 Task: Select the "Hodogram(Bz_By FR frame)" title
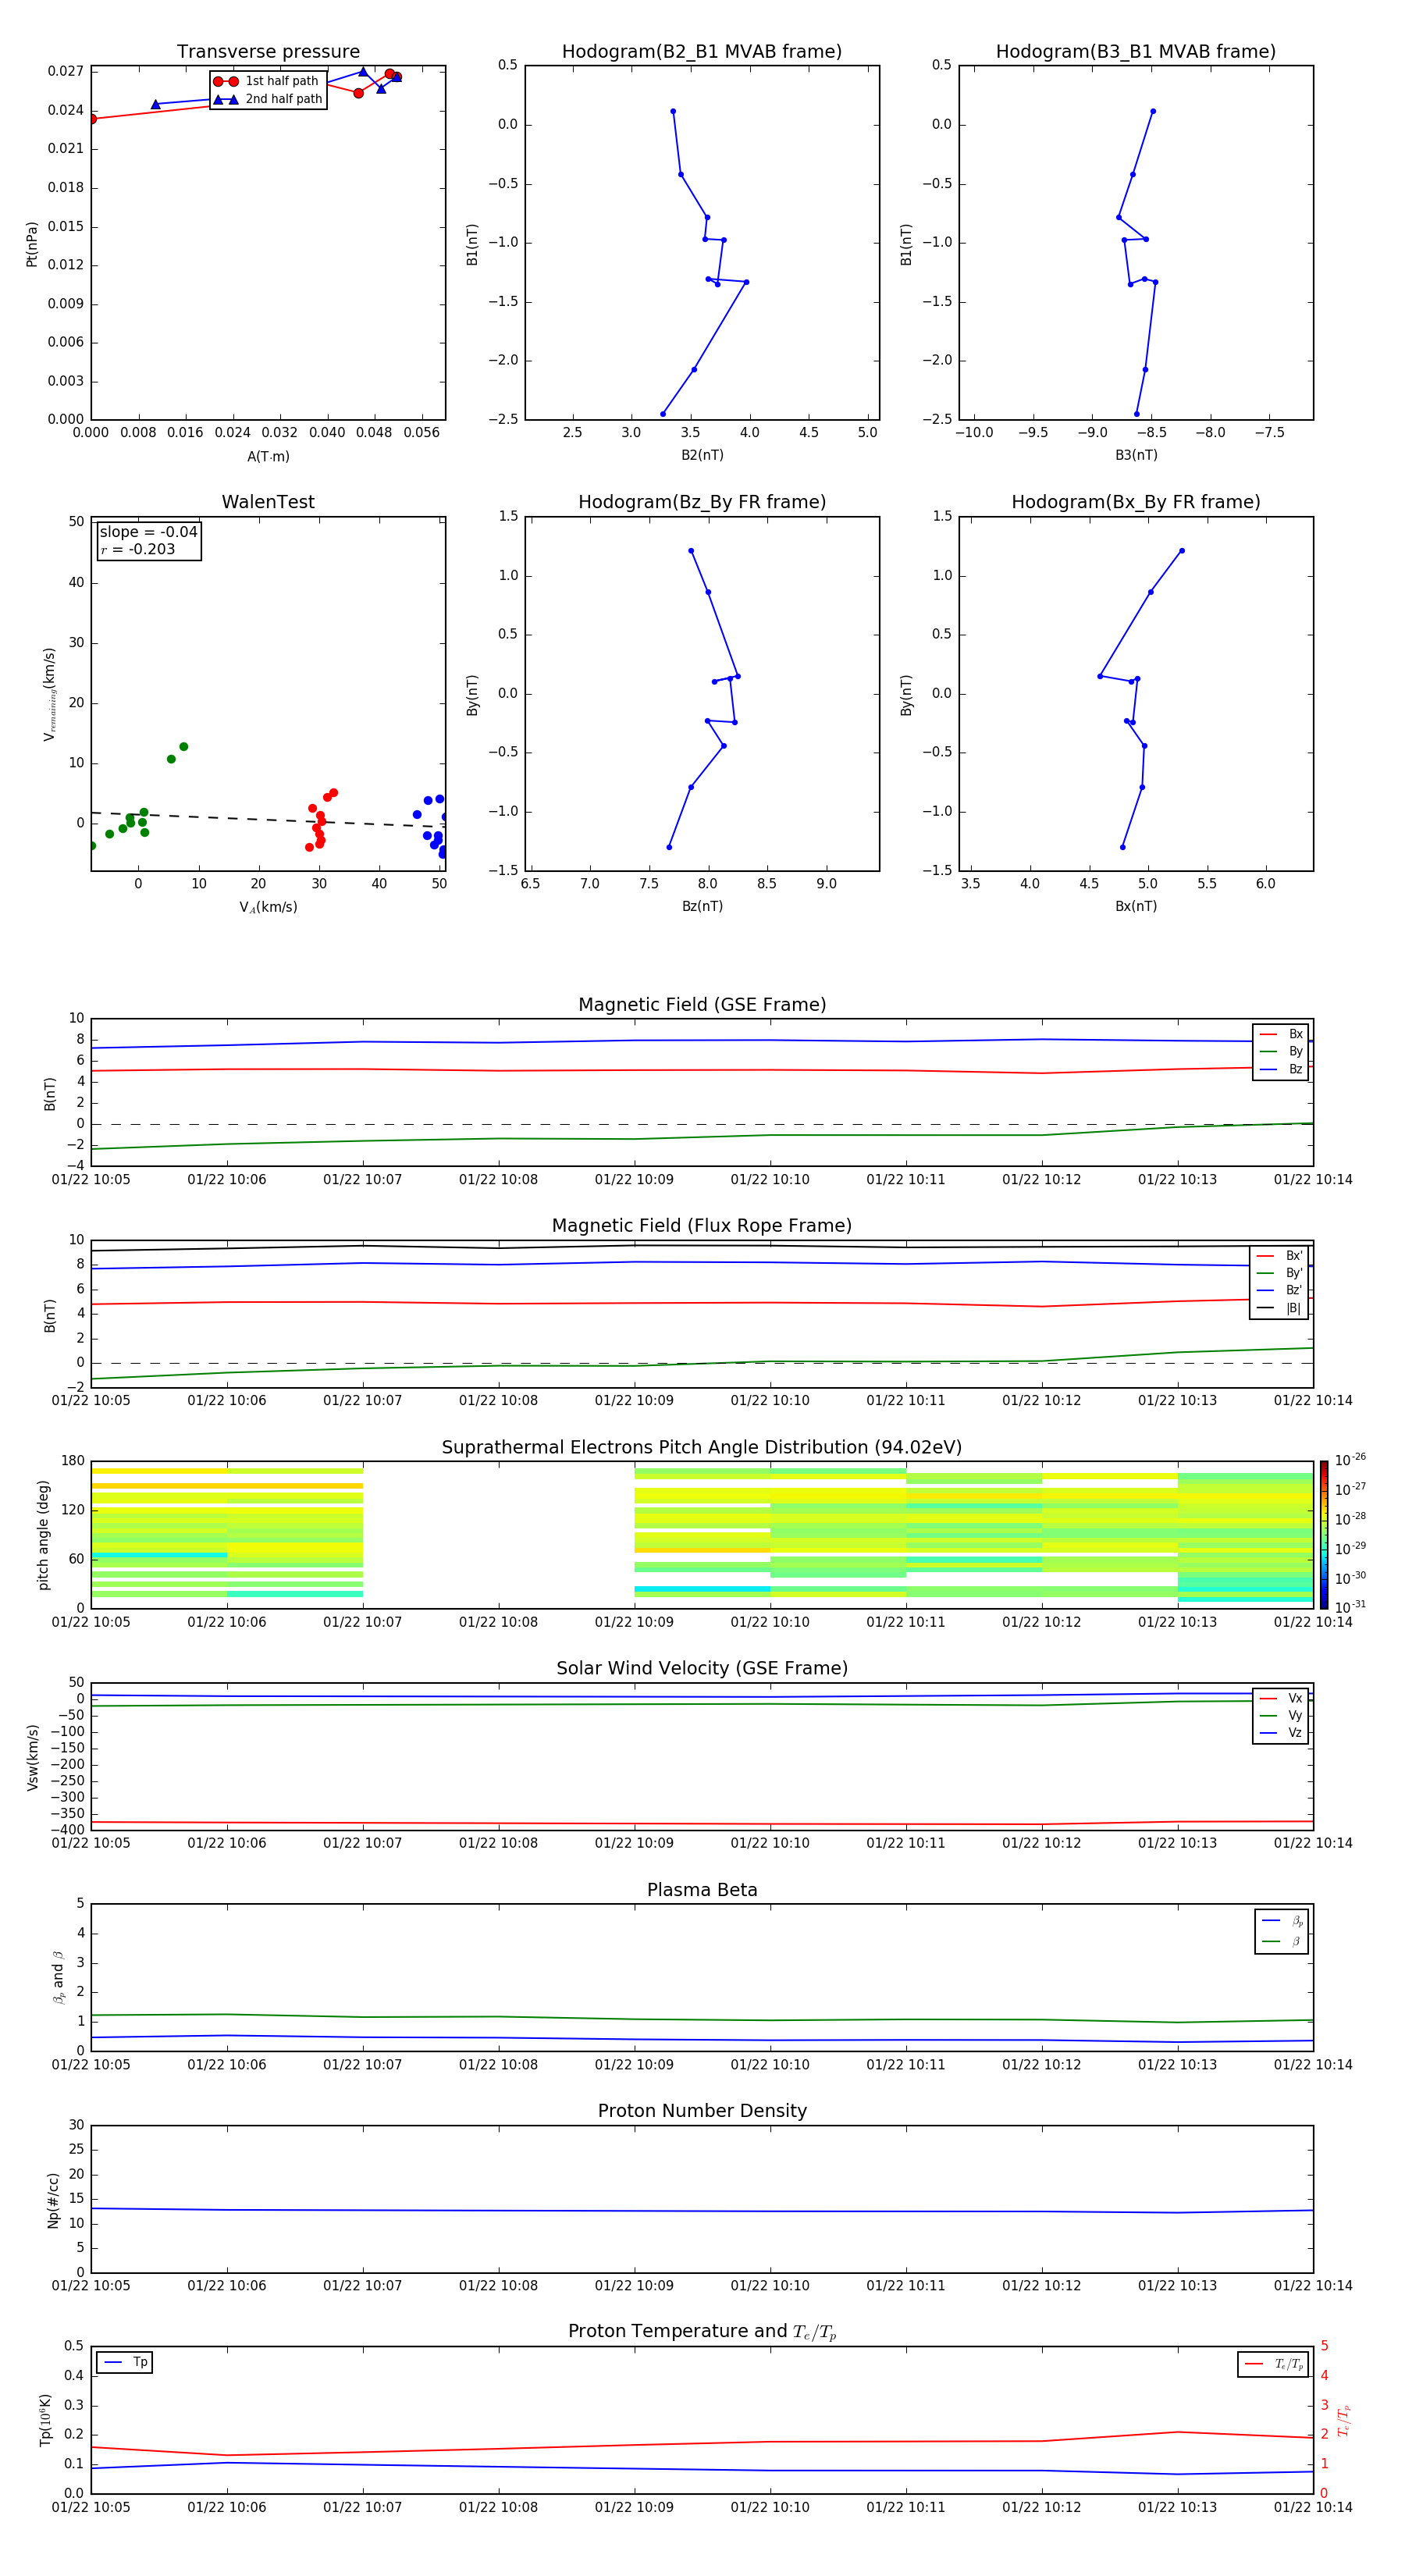pyautogui.click(x=702, y=502)
